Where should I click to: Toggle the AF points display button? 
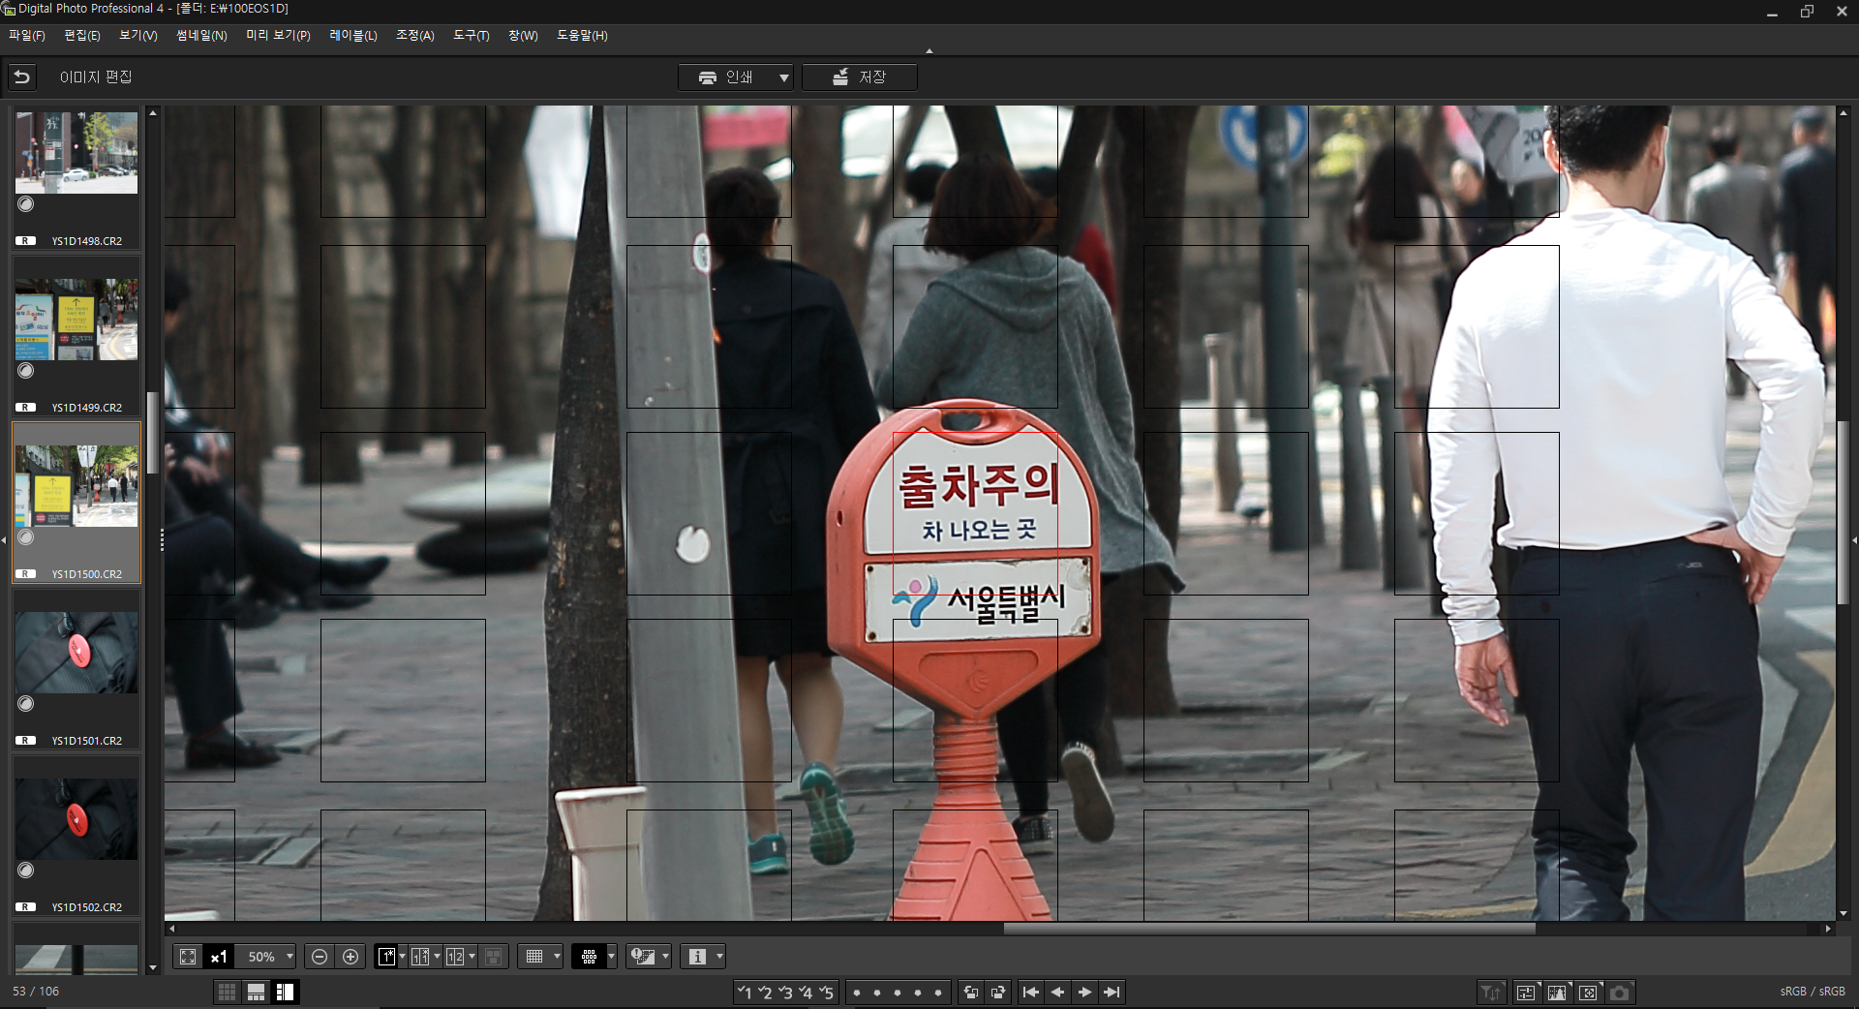[x=589, y=957]
